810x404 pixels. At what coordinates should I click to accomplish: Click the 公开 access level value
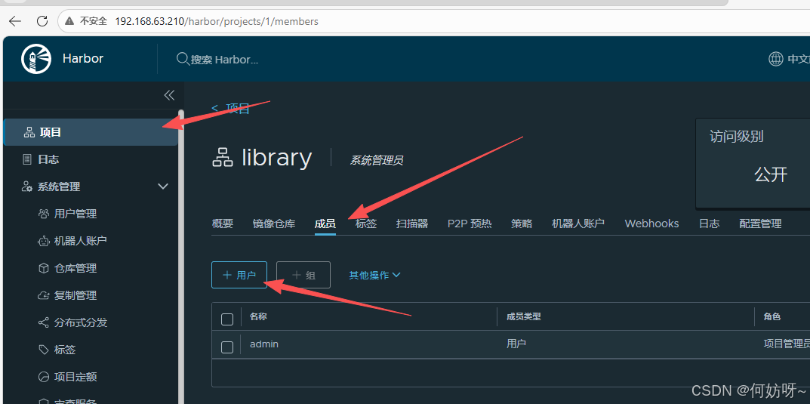coord(771,174)
